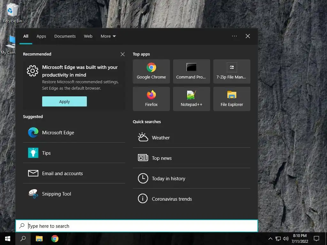Open Email and accounts settings

(74, 173)
